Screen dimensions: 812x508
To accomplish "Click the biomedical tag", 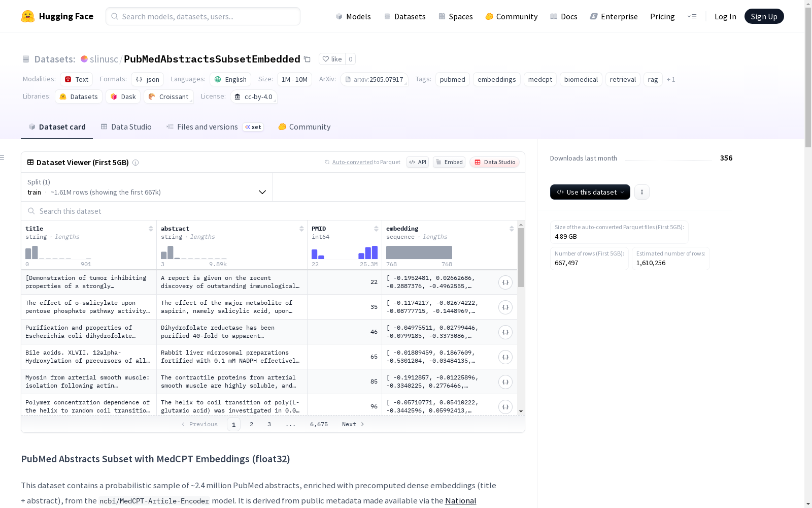I will click(x=581, y=79).
